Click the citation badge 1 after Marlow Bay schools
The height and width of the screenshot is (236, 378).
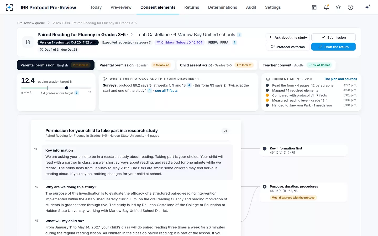point(239,35)
